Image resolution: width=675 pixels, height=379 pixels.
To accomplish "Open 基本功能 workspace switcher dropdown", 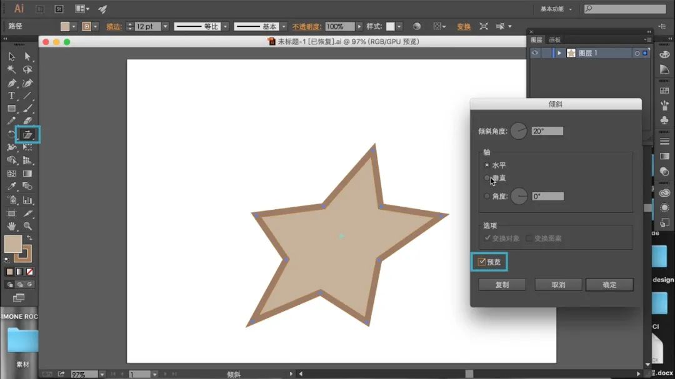I will [556, 9].
